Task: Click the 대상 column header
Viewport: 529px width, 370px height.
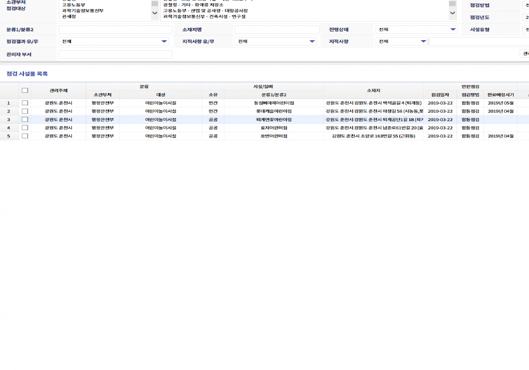Action: pos(161,95)
